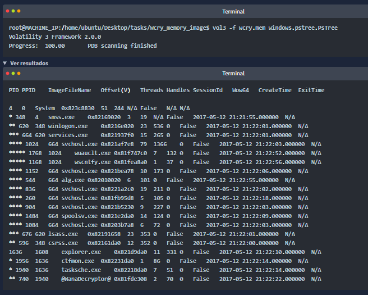Click svchost.exe in the PID 260 row
Screen dimensions: 368x295
pos(79,198)
